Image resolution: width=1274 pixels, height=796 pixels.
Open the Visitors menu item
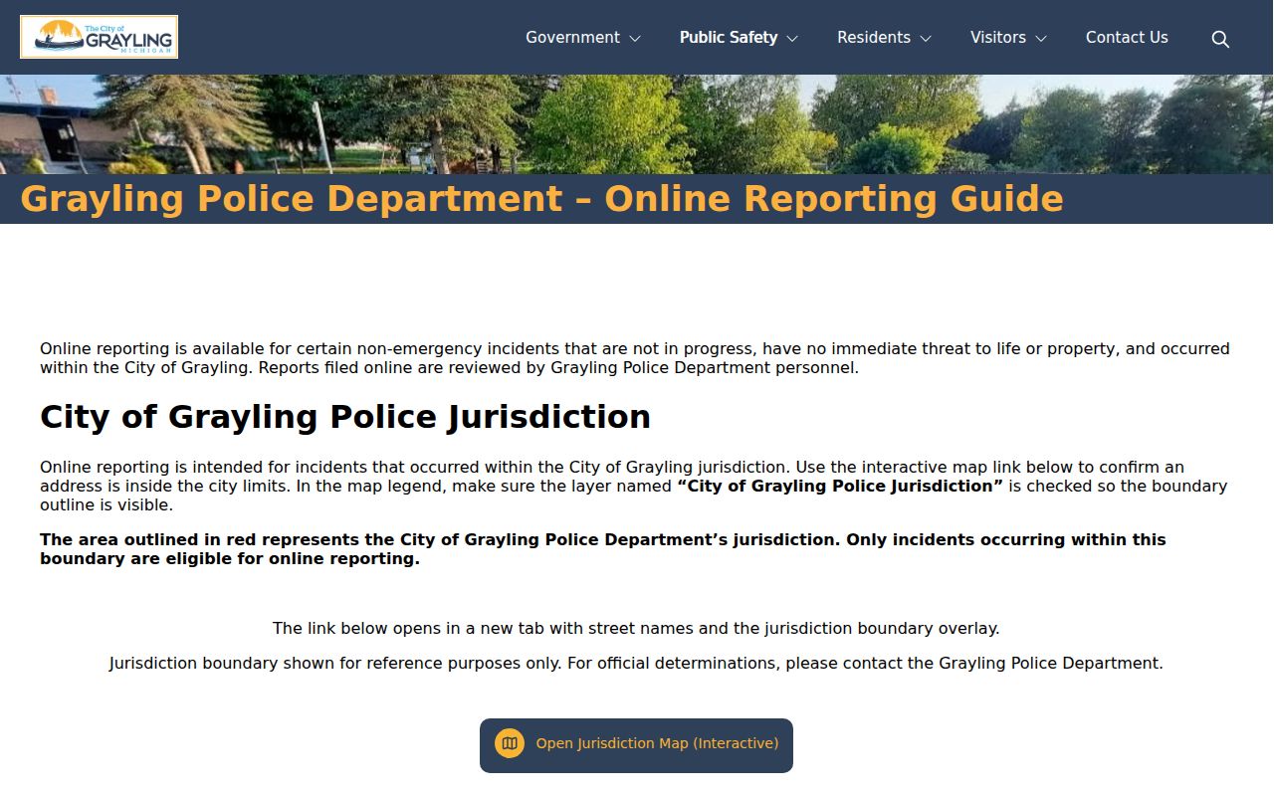998,38
